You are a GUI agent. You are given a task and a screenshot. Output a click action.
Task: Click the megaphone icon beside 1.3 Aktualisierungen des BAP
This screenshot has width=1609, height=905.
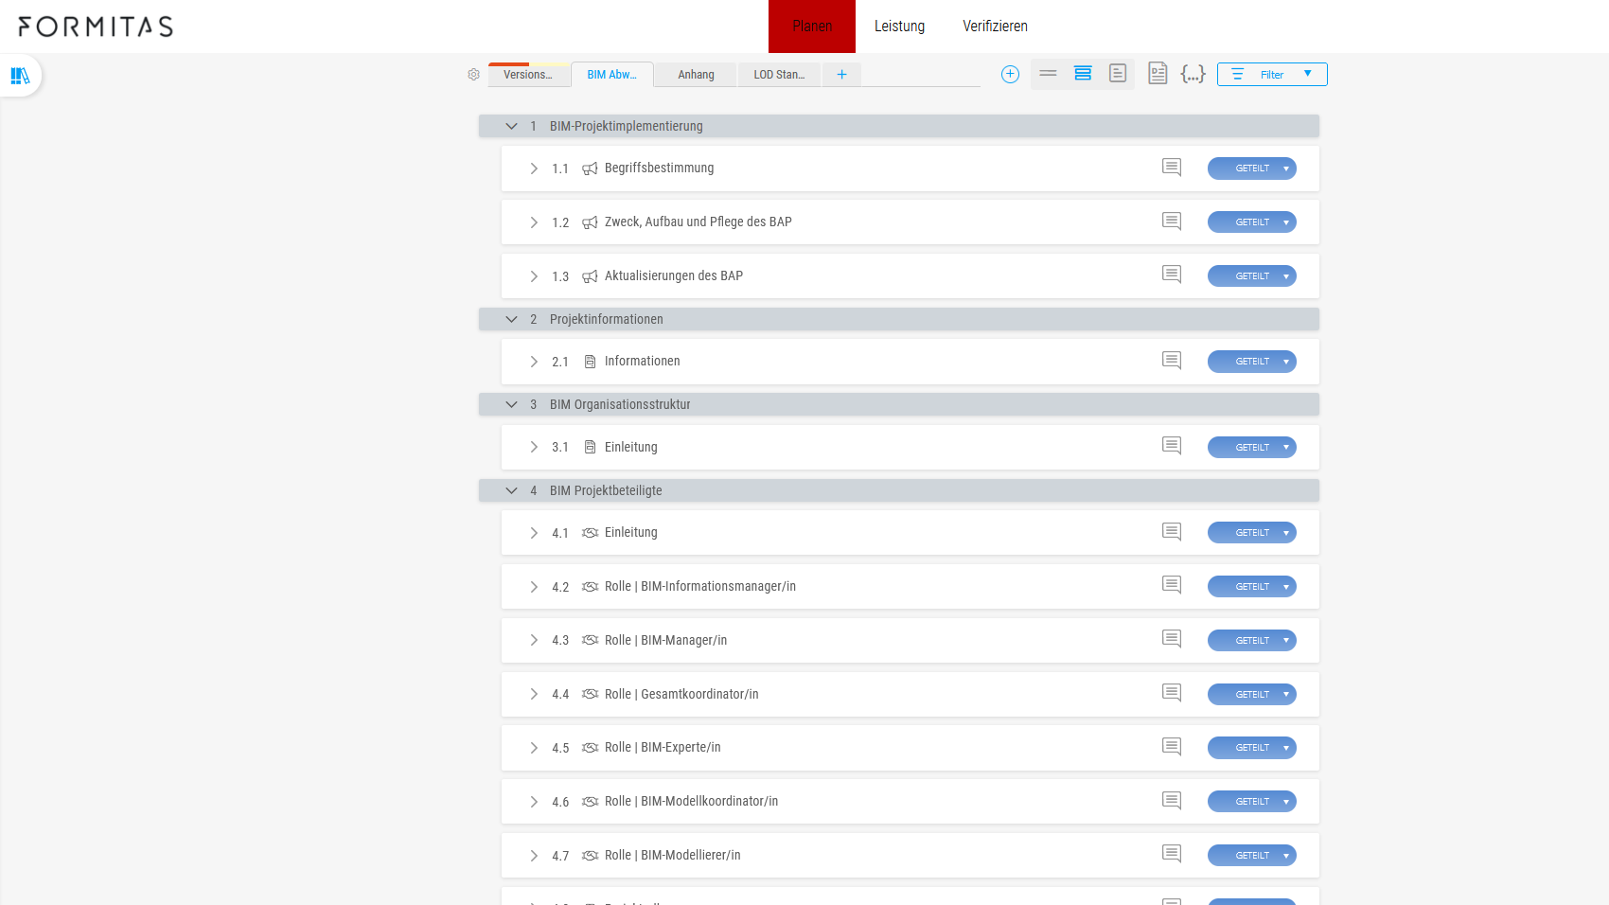[590, 275]
